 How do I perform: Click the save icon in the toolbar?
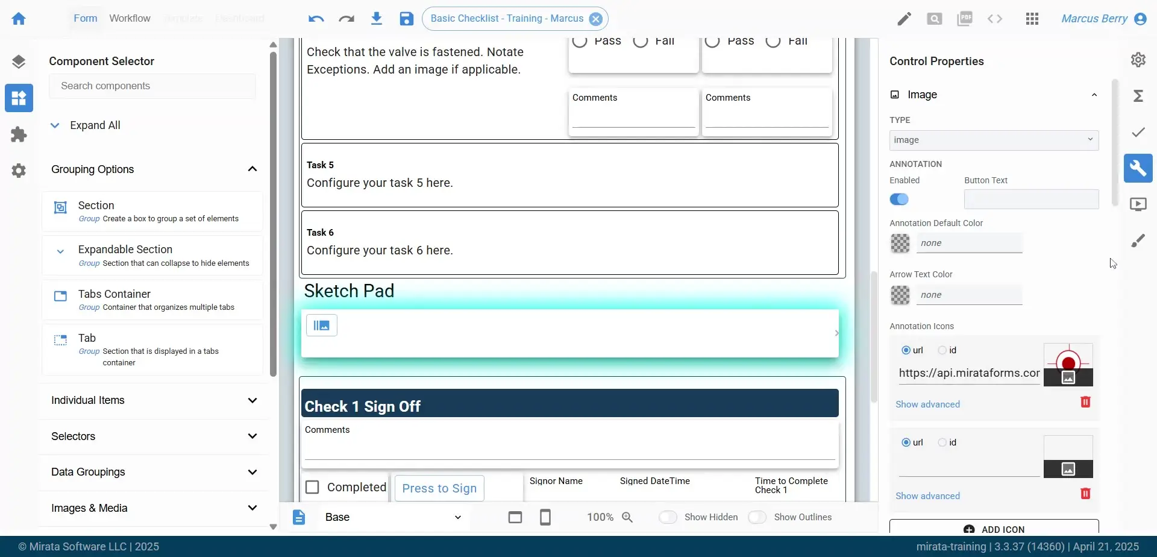pos(406,18)
